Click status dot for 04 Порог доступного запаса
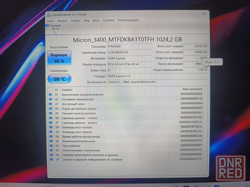Viewport: 250px width, 187px height. [51, 108]
